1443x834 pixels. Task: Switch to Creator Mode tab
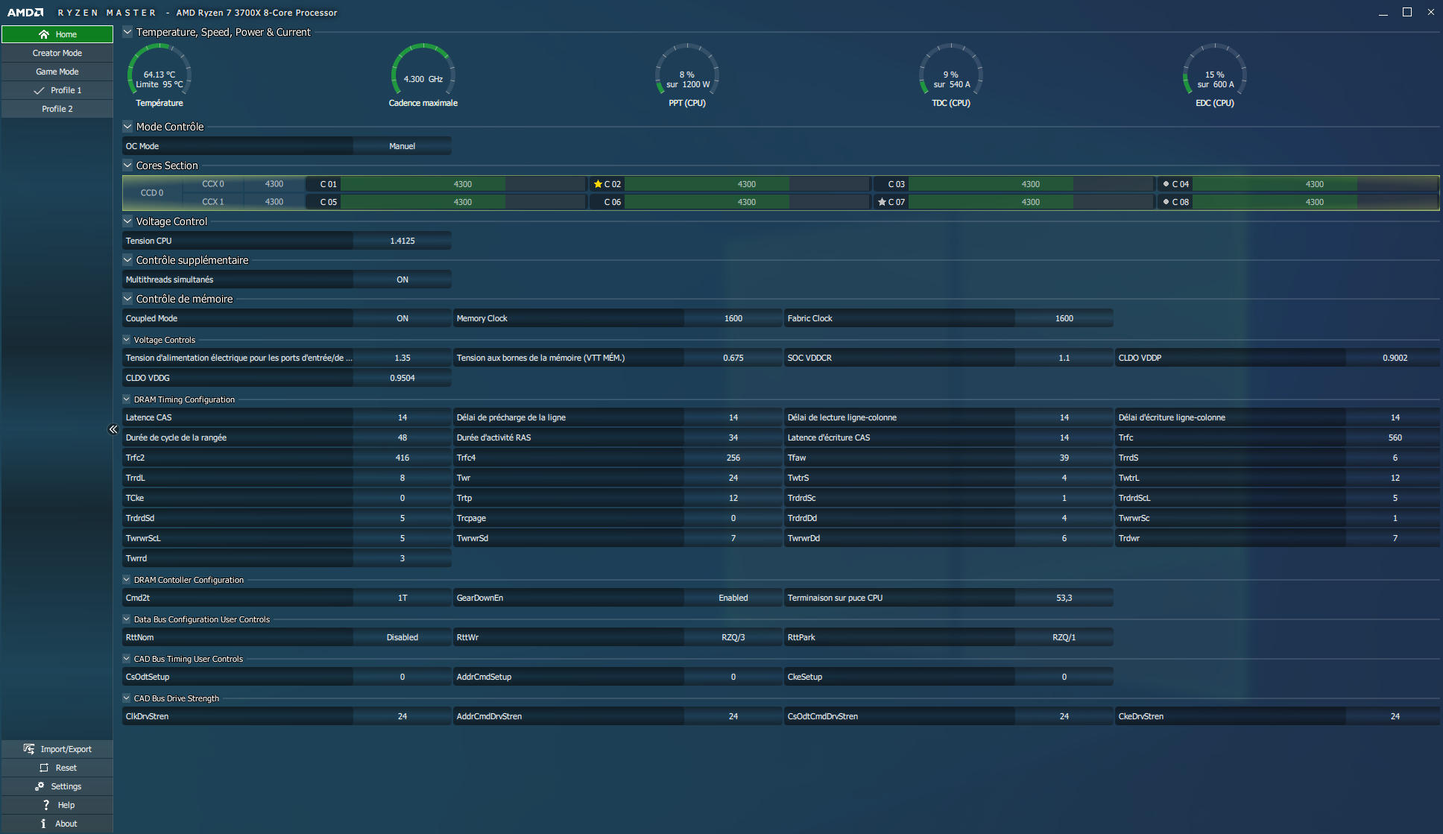pyautogui.click(x=57, y=53)
